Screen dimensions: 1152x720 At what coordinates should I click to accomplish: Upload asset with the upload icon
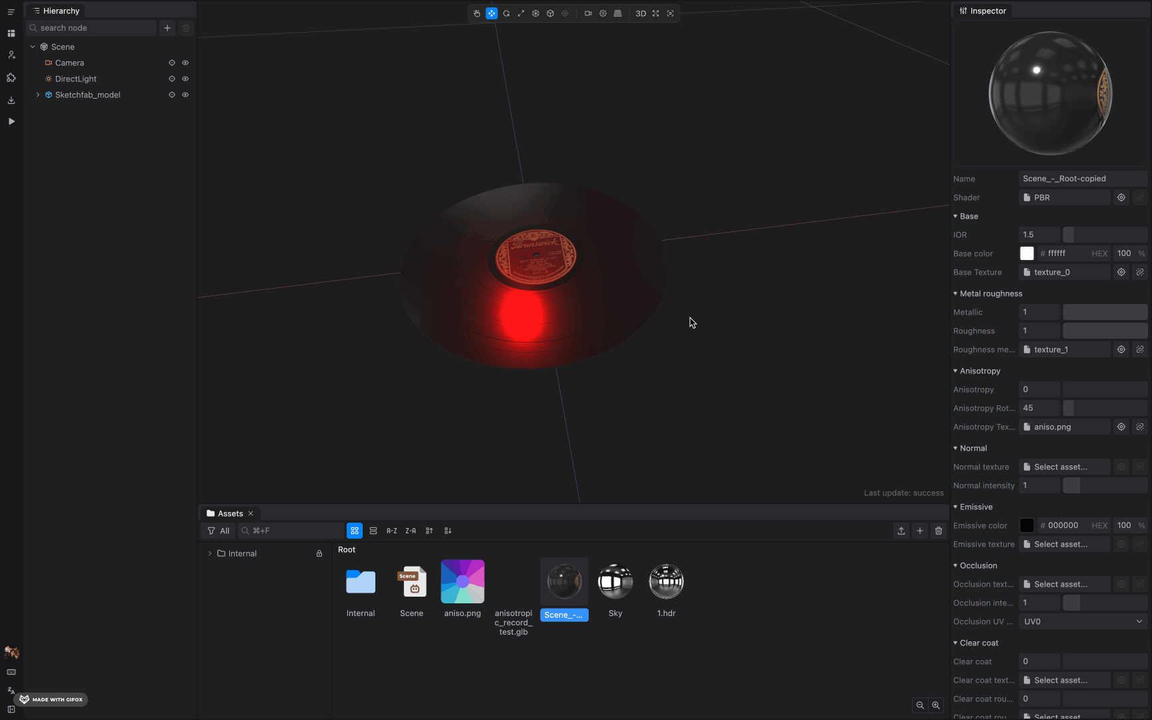click(901, 531)
